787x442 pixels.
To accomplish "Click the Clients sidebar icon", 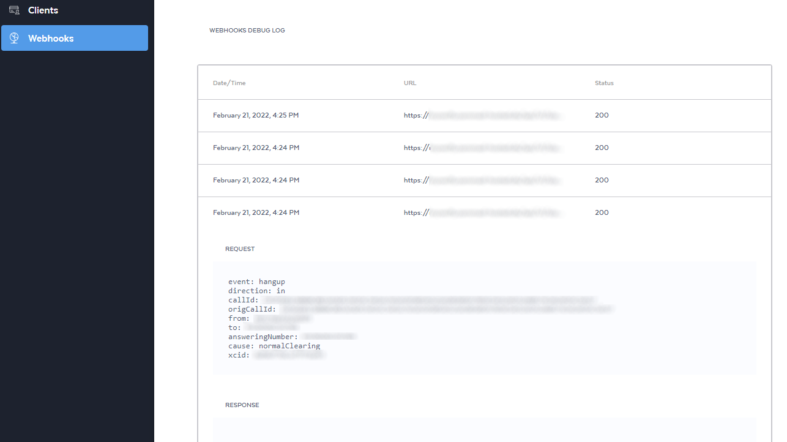I will click(x=14, y=10).
